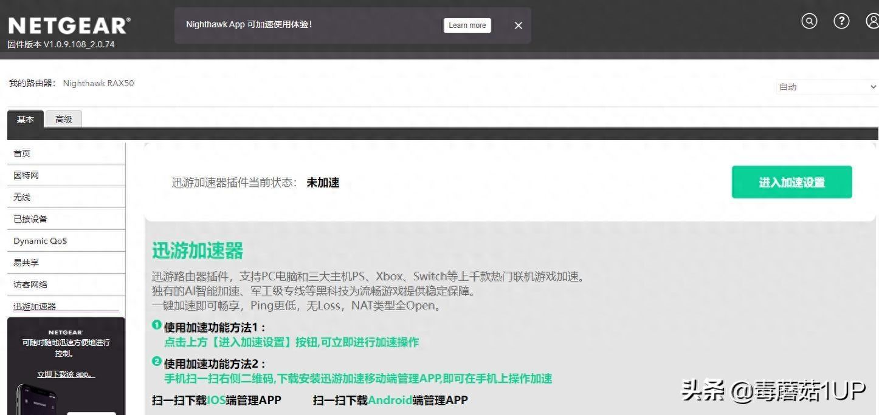The height and width of the screenshot is (415, 879).
Task: Click the help question mark icon
Action: point(841,21)
